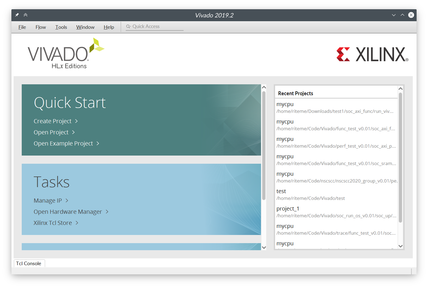Viewport: 428px width, 288px height.
Task: Click the Manage IP link
Action: pyautogui.click(x=48, y=200)
